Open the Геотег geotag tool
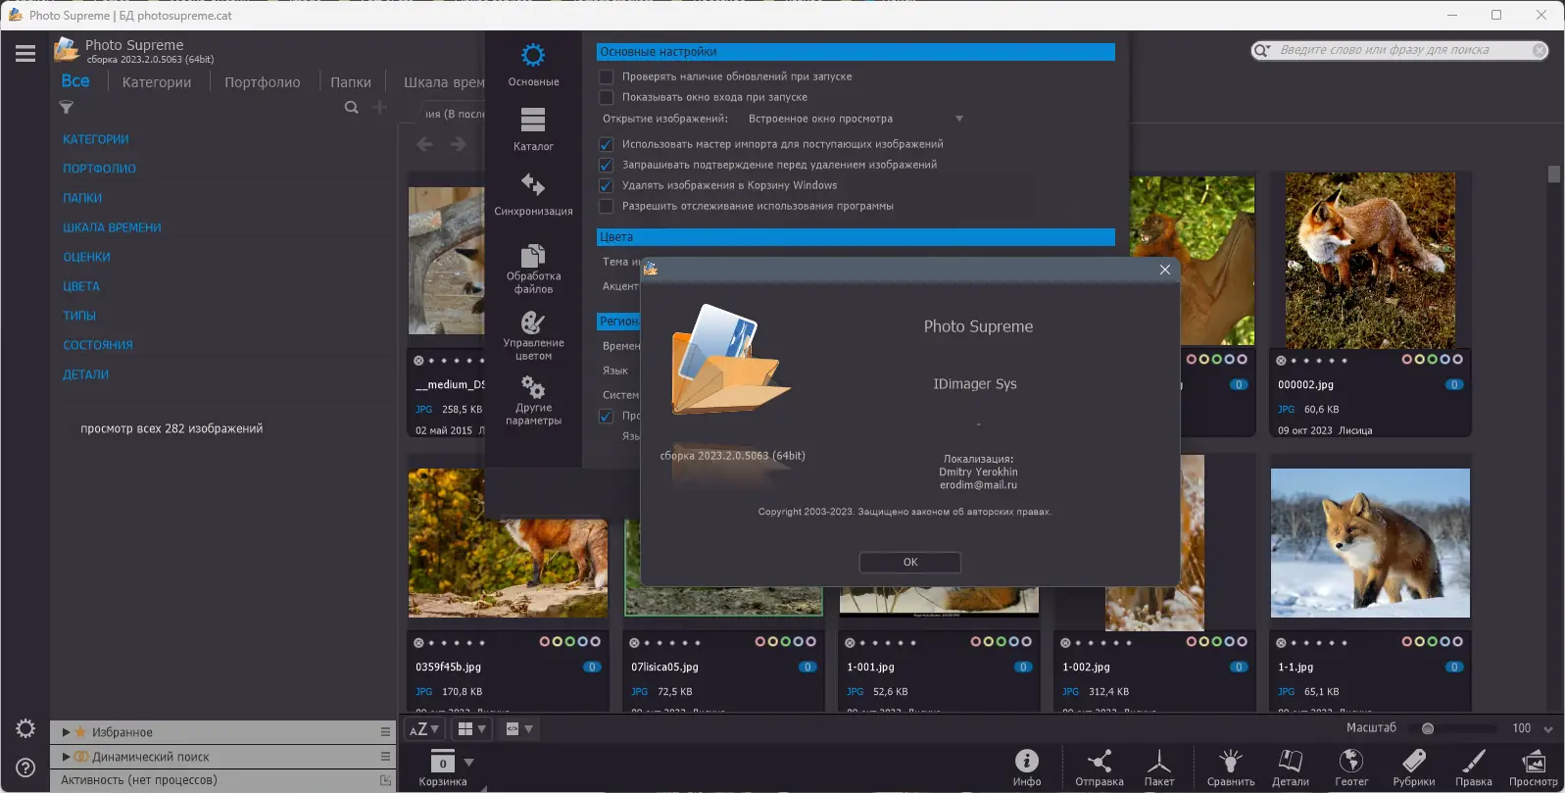The height and width of the screenshot is (793, 1565). pyautogui.click(x=1351, y=768)
